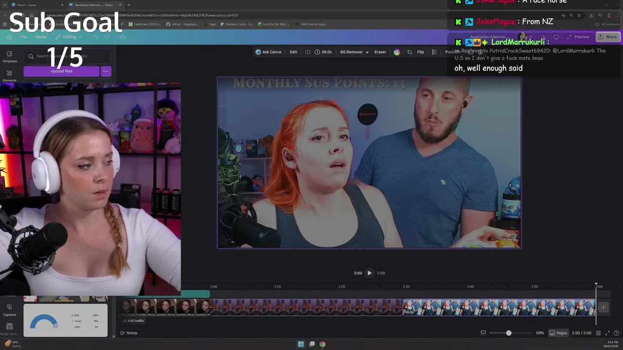The image size is (623, 350).
Task: Open a new browser tab
Action: (x=128, y=5)
